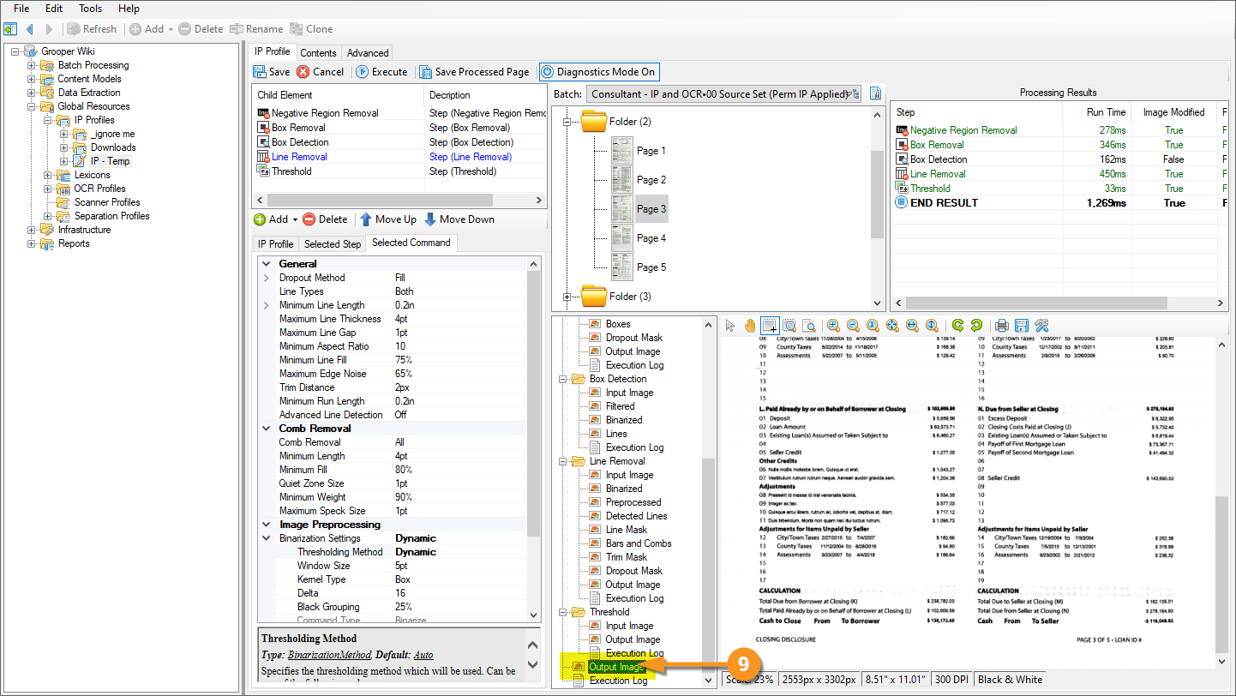Click the floppy disk save image icon

[1021, 326]
